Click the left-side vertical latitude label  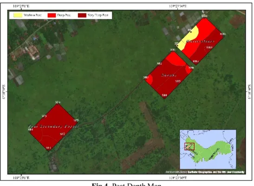tap(4, 92)
